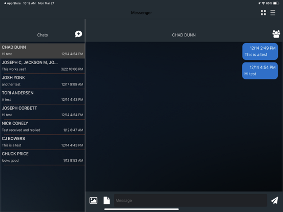Screen dimensions: 283x212
Task: Click the 12/17 9:09 AM timestamp
Action: tap(72, 84)
